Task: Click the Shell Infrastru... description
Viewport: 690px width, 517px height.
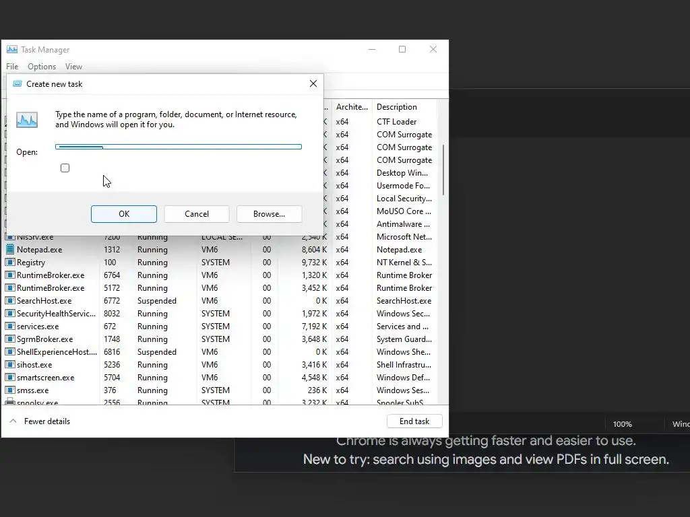Action: click(404, 364)
